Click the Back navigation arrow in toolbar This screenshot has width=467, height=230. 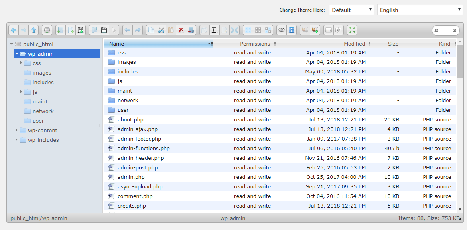(14, 30)
